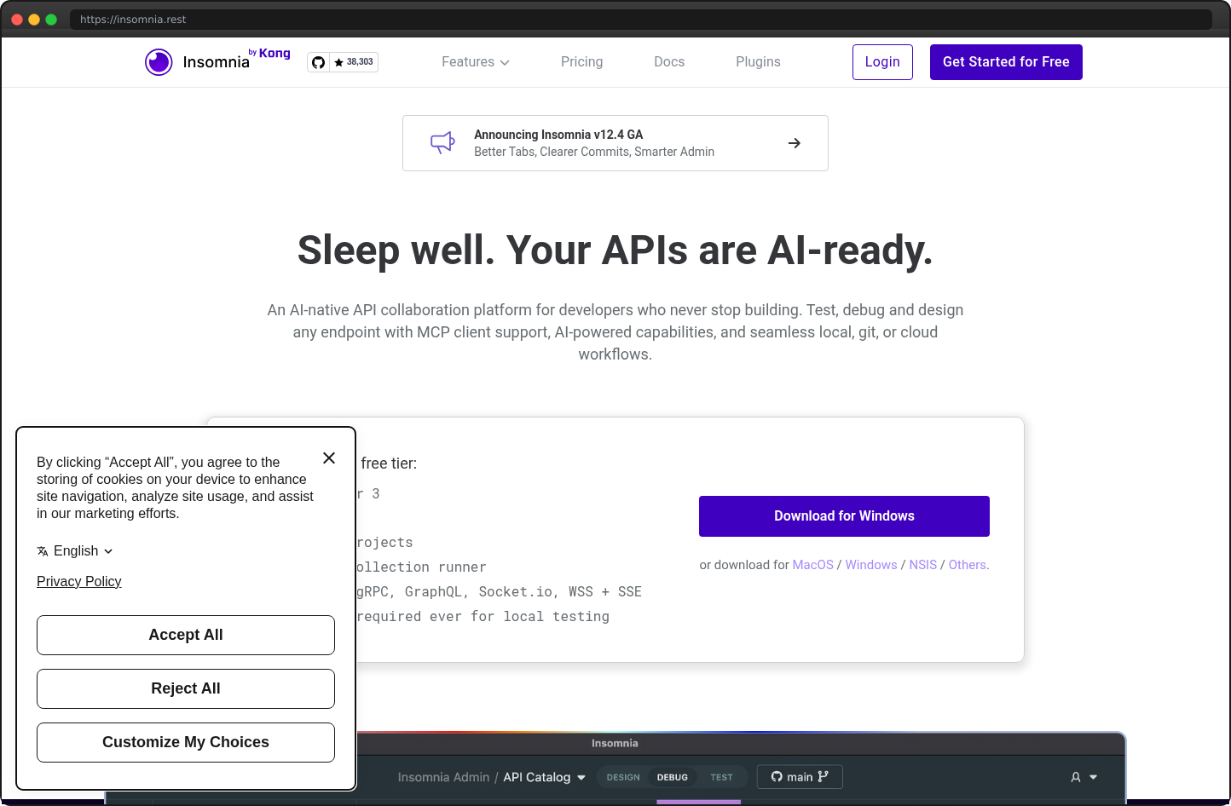Click the language globe icon in cookie banner

pos(43,550)
